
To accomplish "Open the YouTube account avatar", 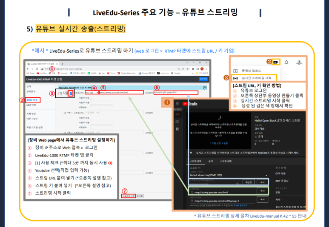I will pos(299,62).
